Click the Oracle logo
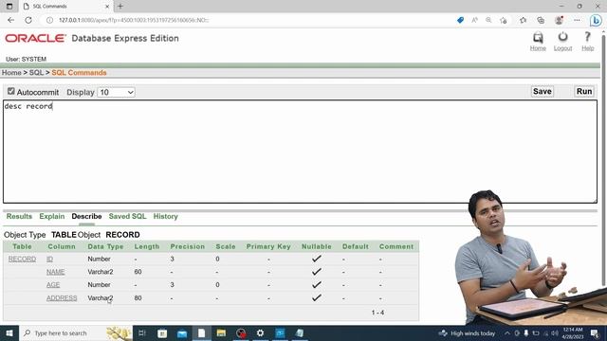 pos(36,38)
